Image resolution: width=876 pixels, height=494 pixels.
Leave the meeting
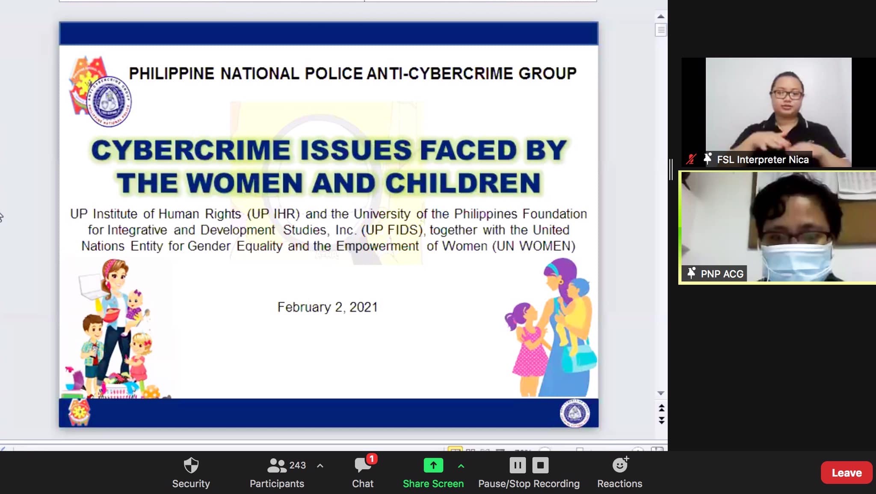(x=846, y=473)
